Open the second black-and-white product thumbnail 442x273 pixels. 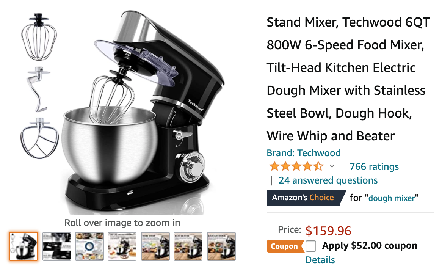[x=56, y=246]
